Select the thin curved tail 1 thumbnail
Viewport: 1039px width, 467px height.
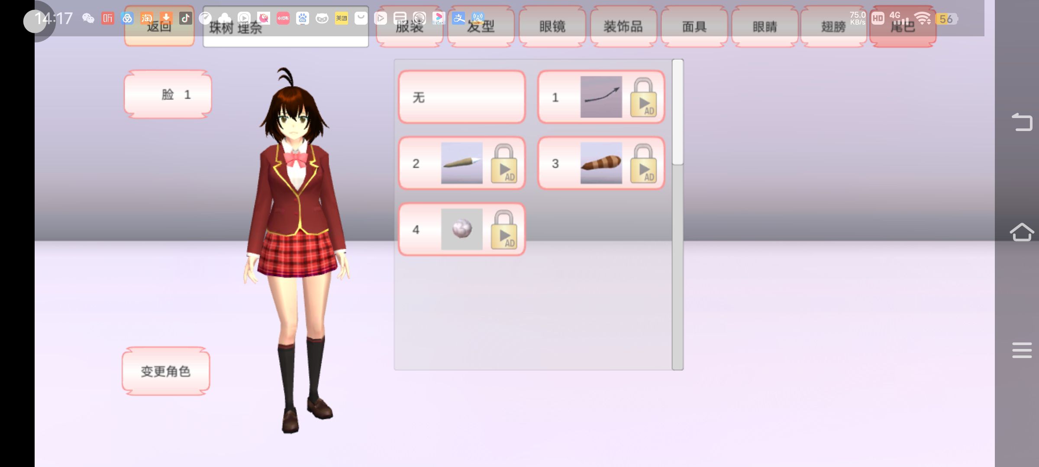point(601,97)
